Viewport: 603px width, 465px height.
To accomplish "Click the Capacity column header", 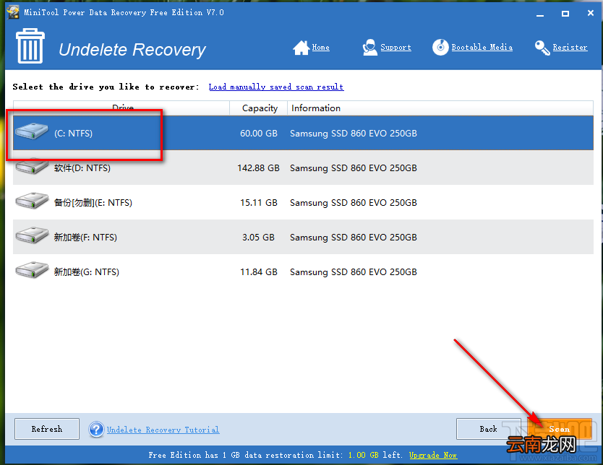I will tap(259, 108).
